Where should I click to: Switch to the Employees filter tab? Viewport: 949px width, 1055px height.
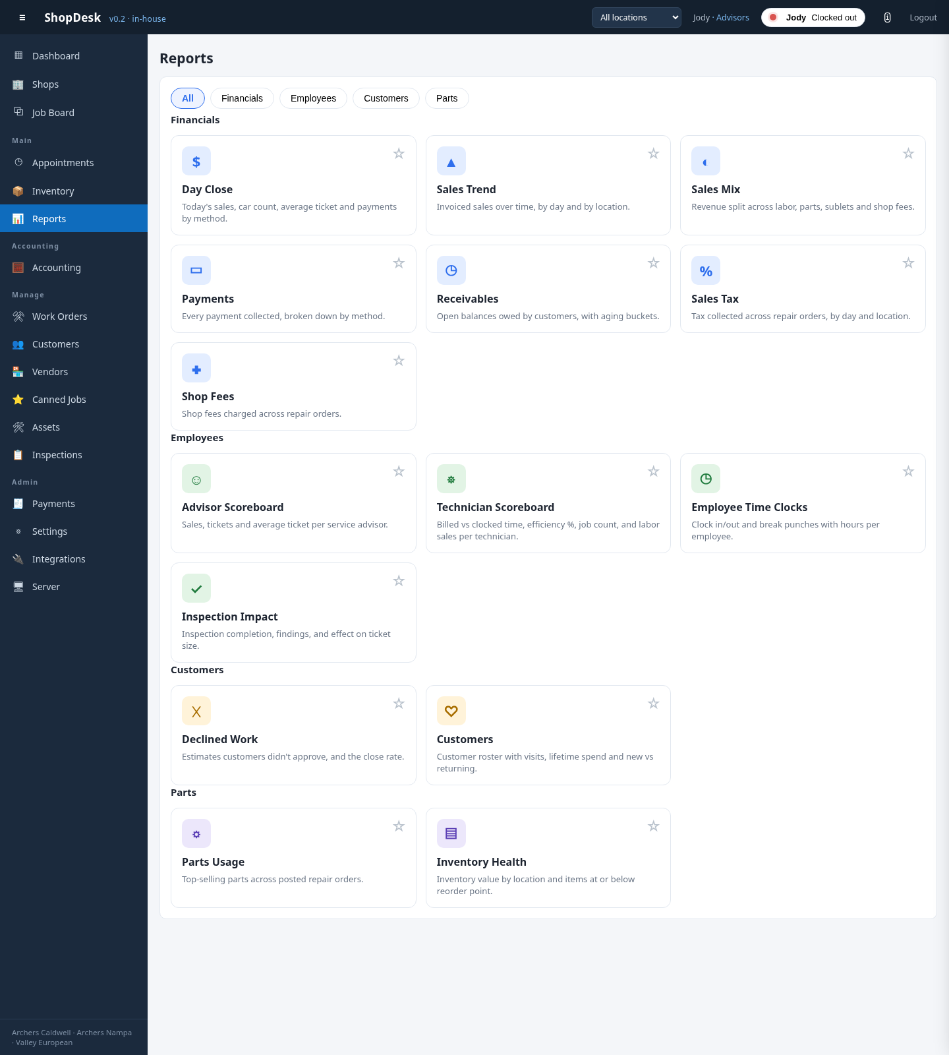[313, 98]
